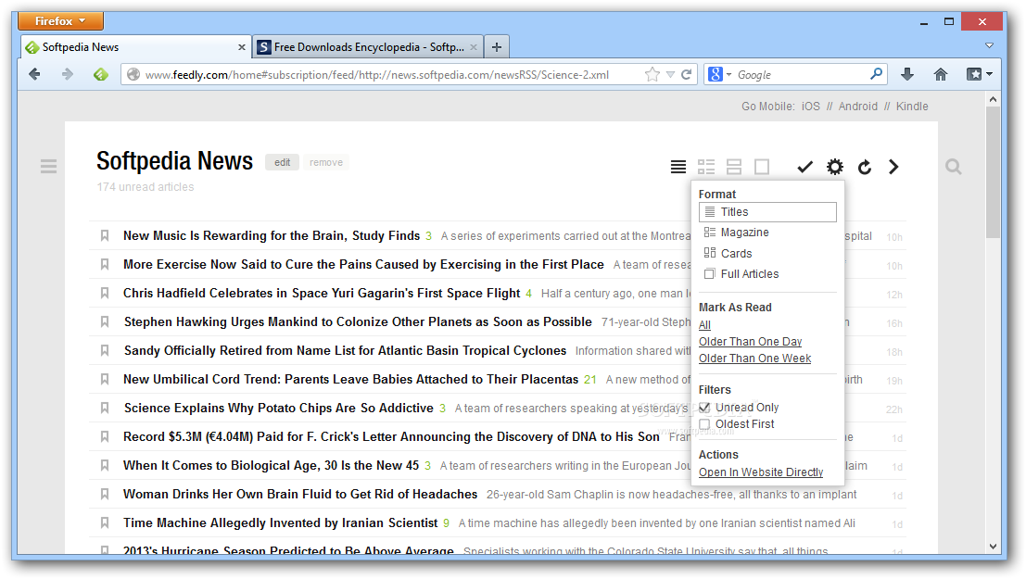Image resolution: width=1026 pixels, height=579 pixels.
Task: Save 'Sandy Officially Retired' article bookmark
Action: [105, 351]
